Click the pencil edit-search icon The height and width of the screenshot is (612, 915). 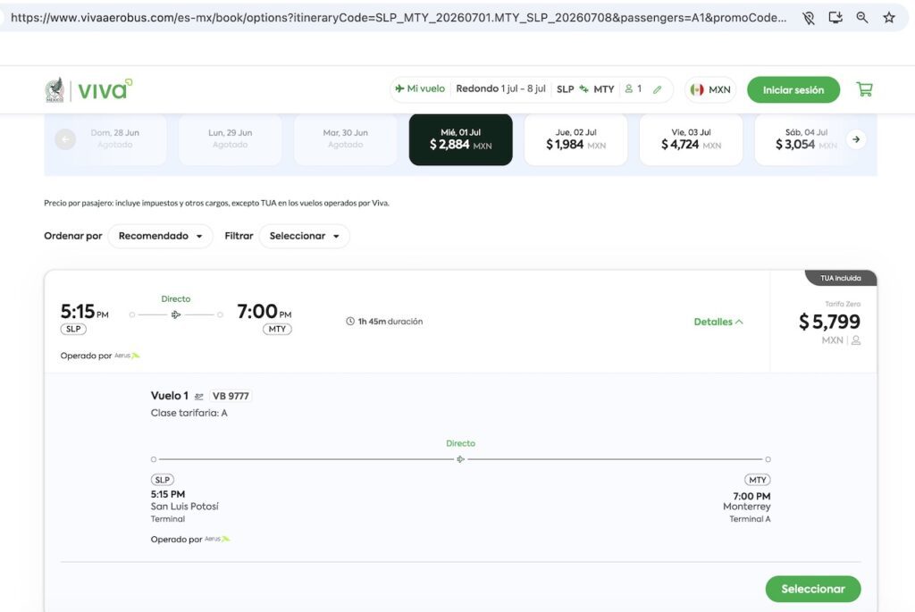[x=657, y=89]
